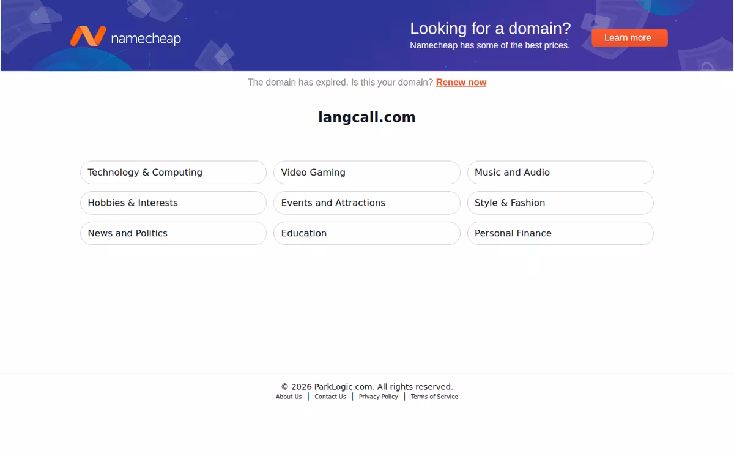Open the Video Gaming category
The width and height of the screenshot is (734, 459).
[x=367, y=173]
